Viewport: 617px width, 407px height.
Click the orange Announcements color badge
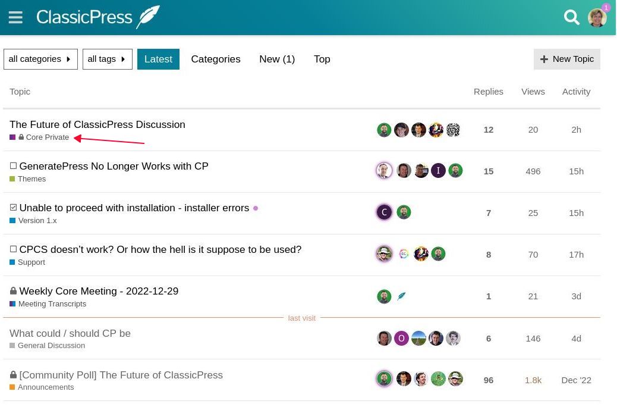coord(12,387)
